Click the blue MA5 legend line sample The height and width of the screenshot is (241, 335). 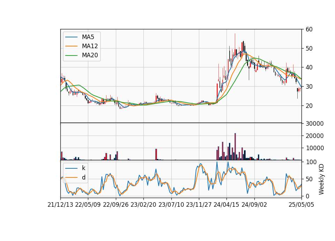[71, 37]
